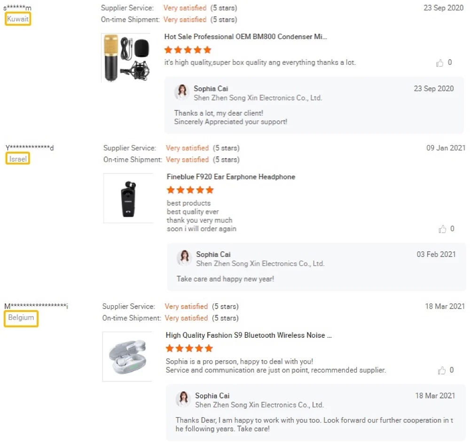Click Sophia Cai's avatar in 23 Sep 2020 reply
Viewport: 470px width, 443px height.
coord(182,93)
